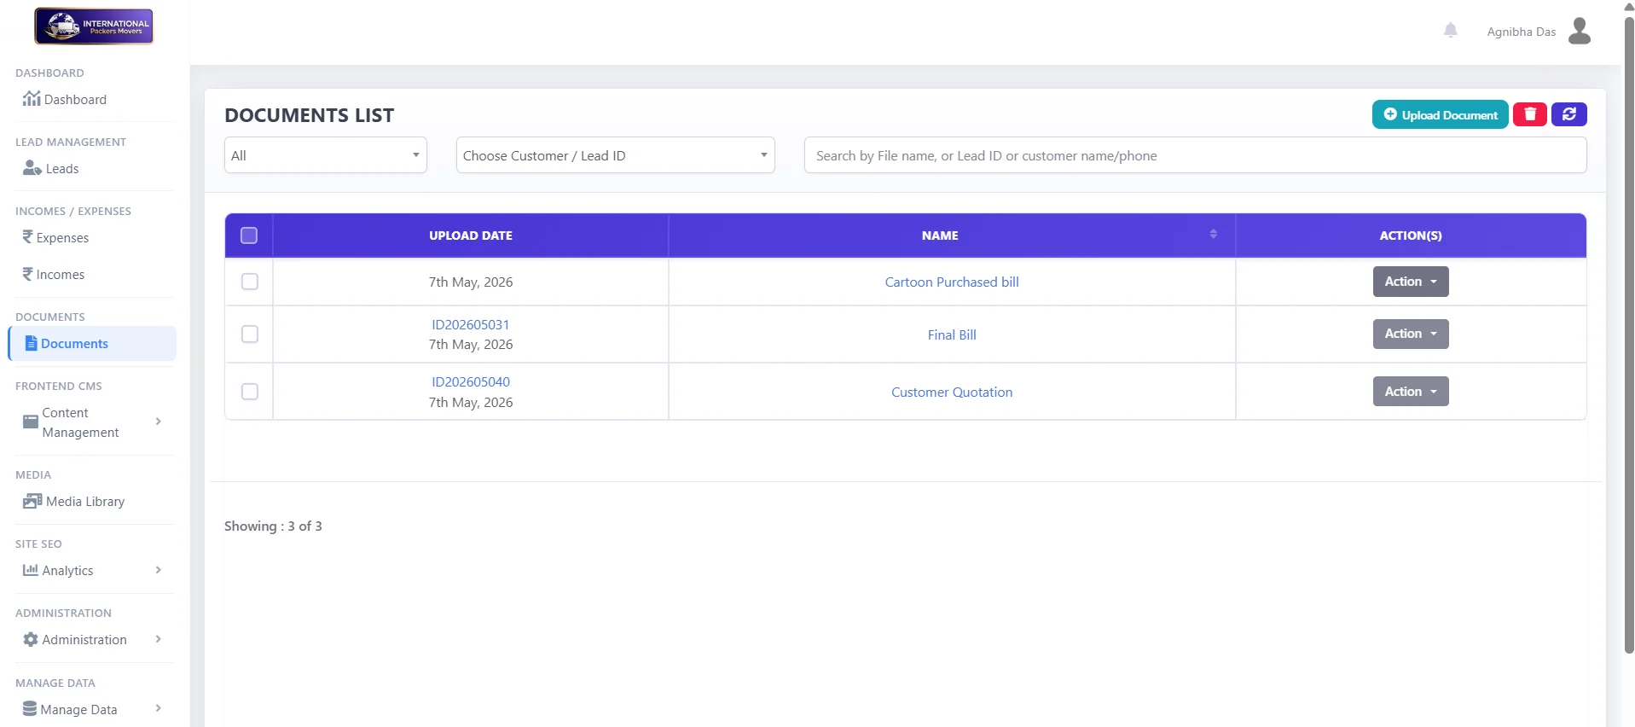Open the Final Bill document link
This screenshot has width=1635, height=727.
tap(952, 334)
